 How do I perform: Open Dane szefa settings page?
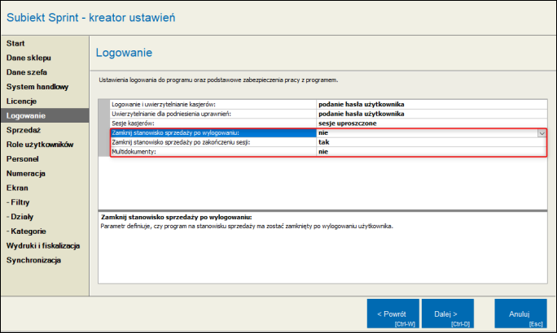(x=27, y=71)
